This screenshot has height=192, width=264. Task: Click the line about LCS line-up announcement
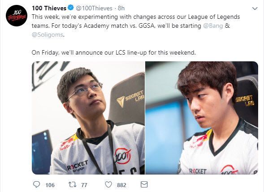pyautogui.click(x=114, y=52)
